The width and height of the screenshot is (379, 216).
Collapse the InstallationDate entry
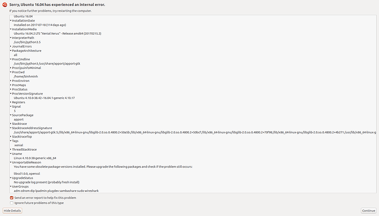[10, 20]
